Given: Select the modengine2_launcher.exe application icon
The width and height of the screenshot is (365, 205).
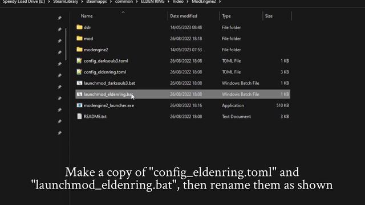Looking at the screenshot, I should [x=79, y=105].
